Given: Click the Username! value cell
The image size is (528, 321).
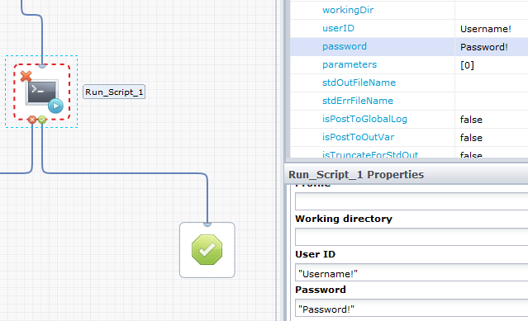Looking at the screenshot, I should click(x=492, y=29).
